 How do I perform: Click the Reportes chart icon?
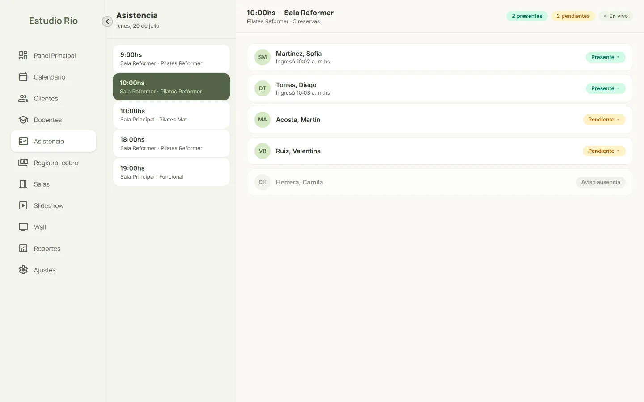pyautogui.click(x=23, y=248)
